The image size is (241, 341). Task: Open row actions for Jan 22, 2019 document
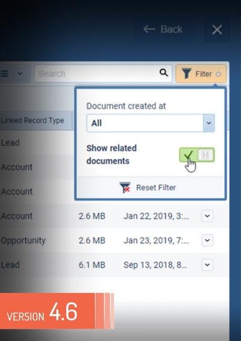click(x=207, y=216)
